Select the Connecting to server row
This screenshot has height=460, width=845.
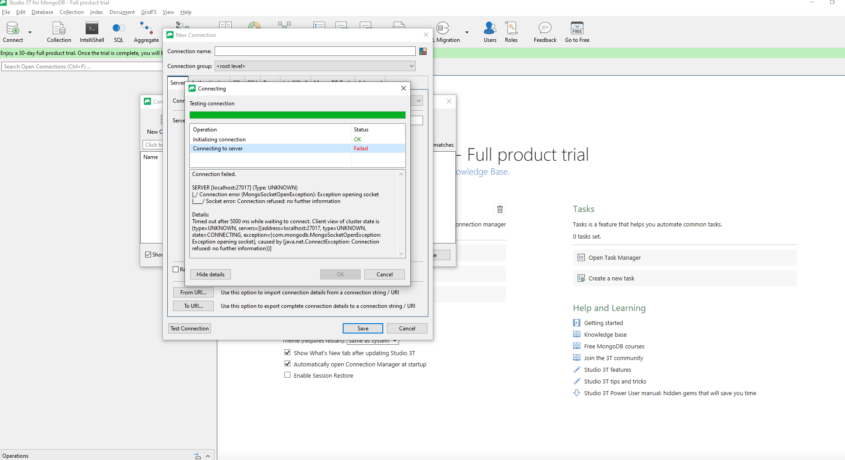point(298,149)
